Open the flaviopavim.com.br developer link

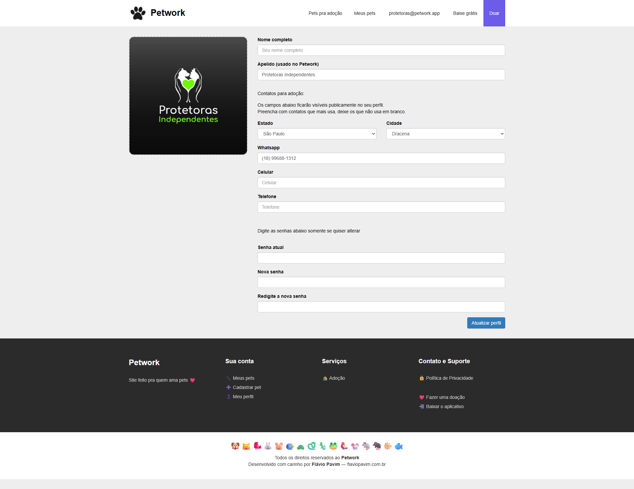coord(366,465)
